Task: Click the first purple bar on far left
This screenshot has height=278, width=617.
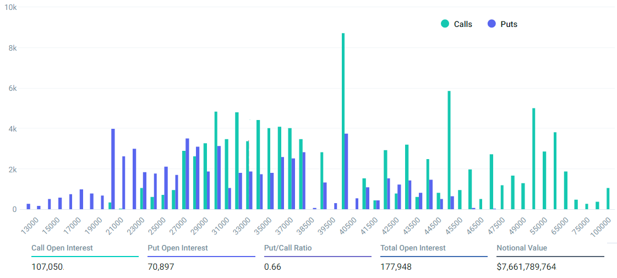Action: pyautogui.click(x=28, y=206)
